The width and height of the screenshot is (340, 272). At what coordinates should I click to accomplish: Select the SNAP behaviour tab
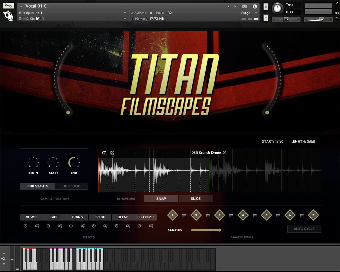(161, 199)
